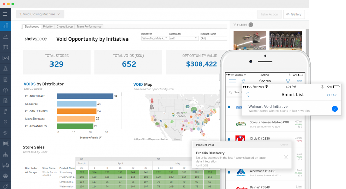Image resolution: width=346 pixels, height=189 pixels.
Task: Click the double location pins sidebar icon
Action: [x=5, y=133]
